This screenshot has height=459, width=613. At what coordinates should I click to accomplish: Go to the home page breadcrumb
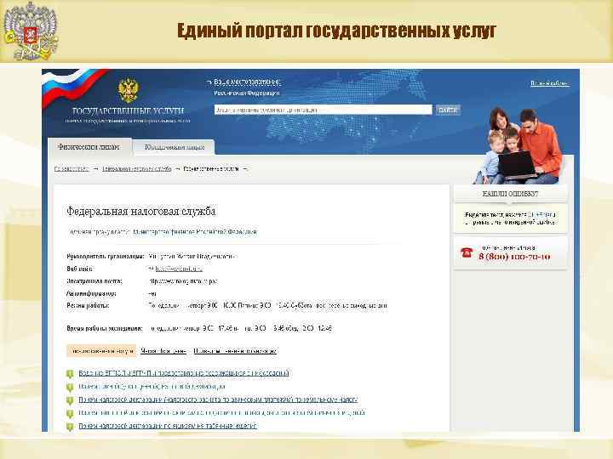(72, 169)
